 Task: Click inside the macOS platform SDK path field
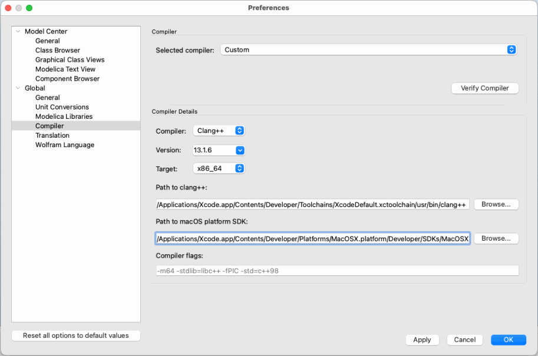[312, 238]
